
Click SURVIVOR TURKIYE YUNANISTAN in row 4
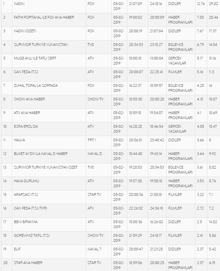[41, 45]
